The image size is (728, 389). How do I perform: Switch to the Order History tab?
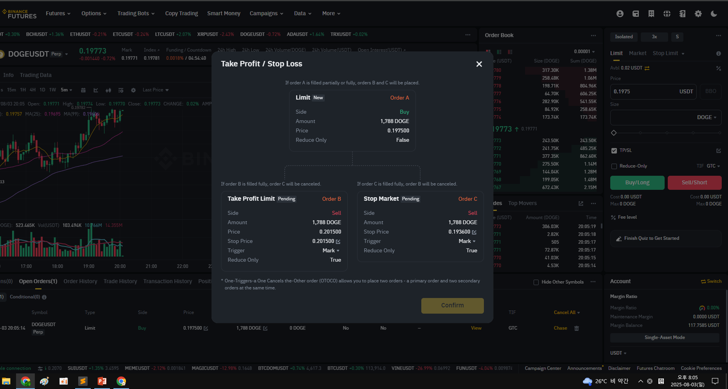[x=80, y=282]
